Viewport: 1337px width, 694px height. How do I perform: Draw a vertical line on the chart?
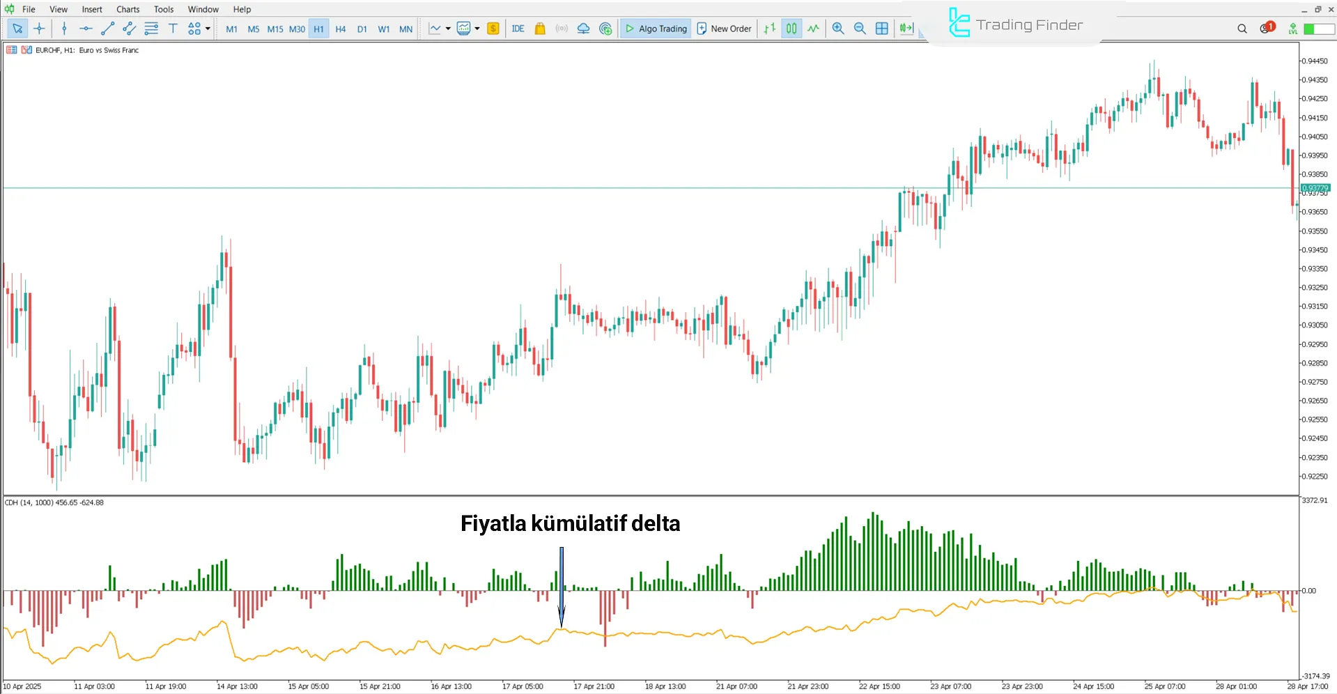[x=64, y=29]
